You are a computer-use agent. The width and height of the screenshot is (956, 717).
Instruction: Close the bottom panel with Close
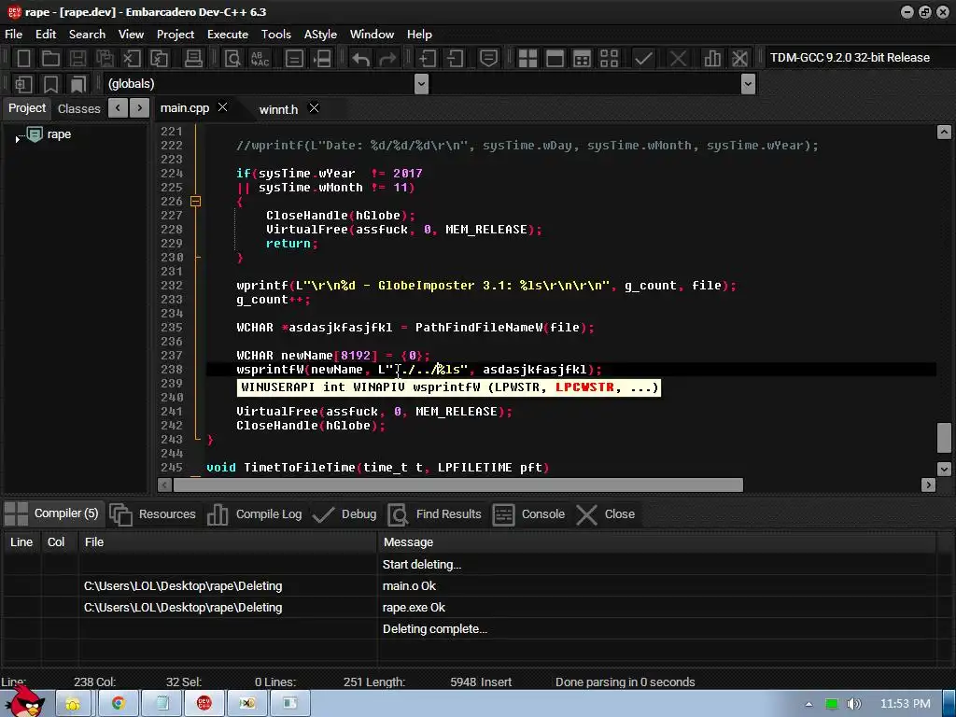[x=605, y=514]
